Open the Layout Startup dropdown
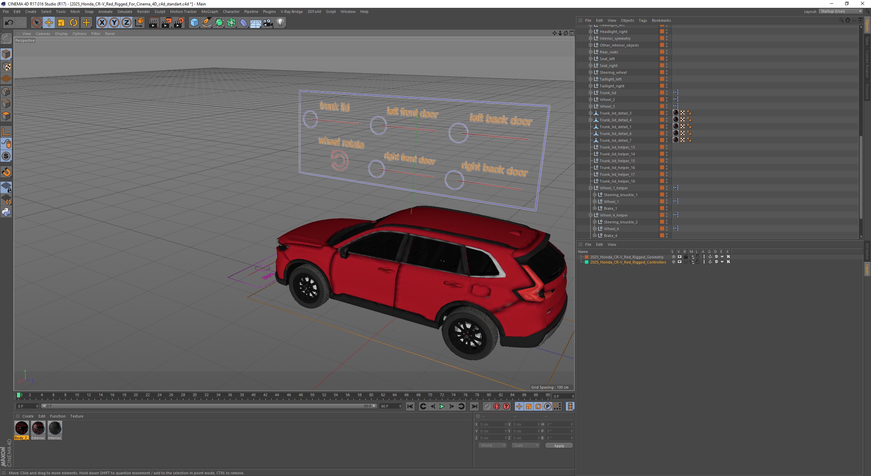Screen dimensions: 871x476 click(x=840, y=12)
